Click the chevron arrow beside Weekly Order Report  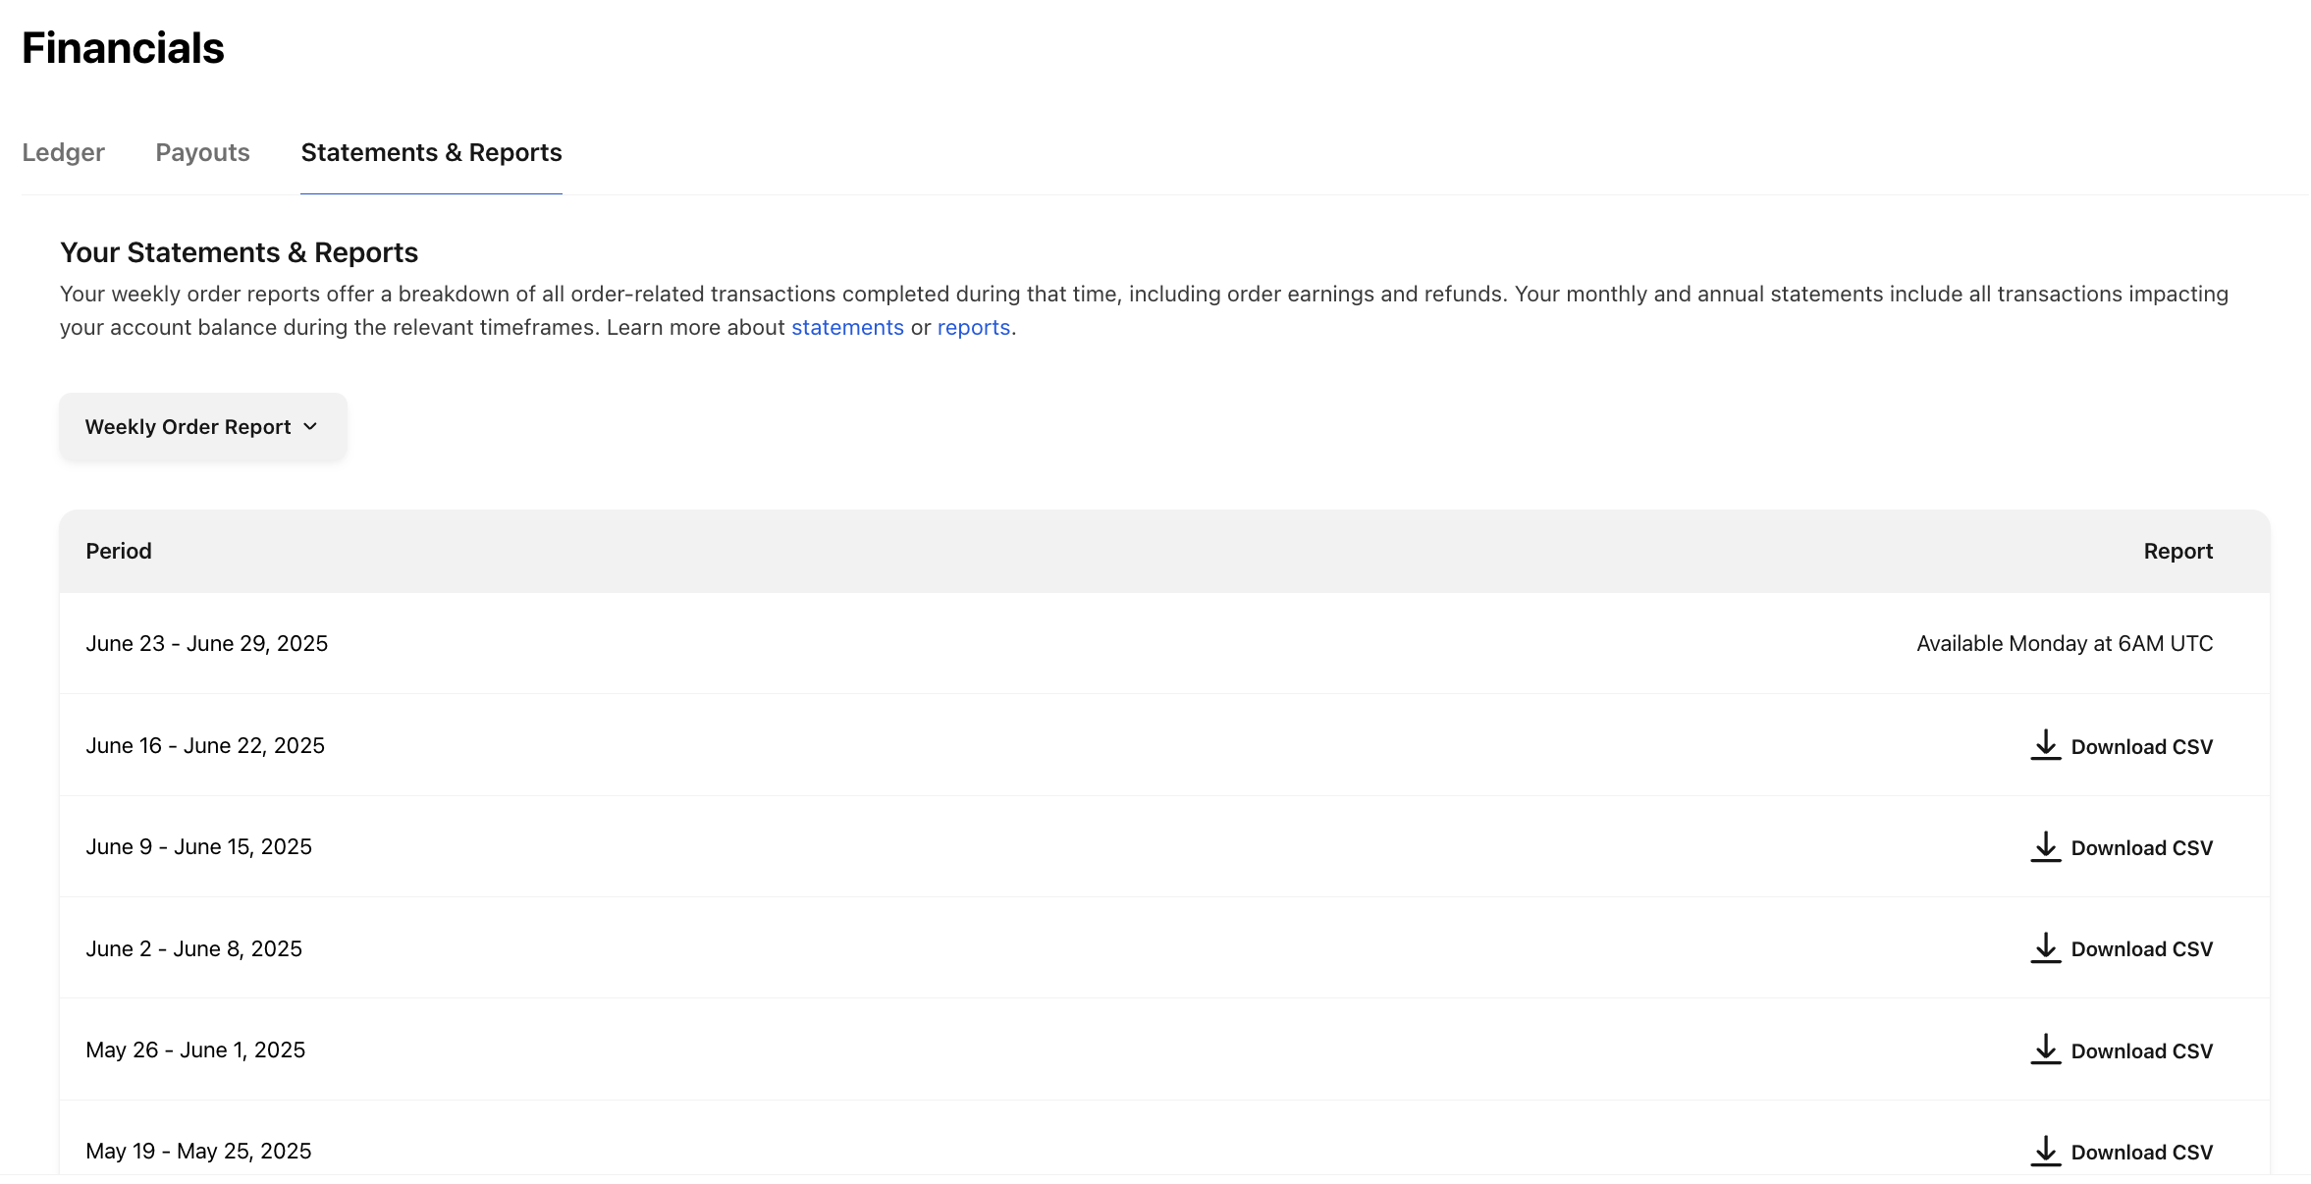tap(310, 427)
